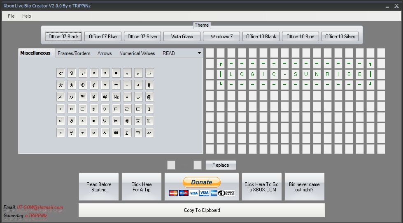Insert the flat ♭ music symbol
403x223 pixels.
(x=61, y=133)
